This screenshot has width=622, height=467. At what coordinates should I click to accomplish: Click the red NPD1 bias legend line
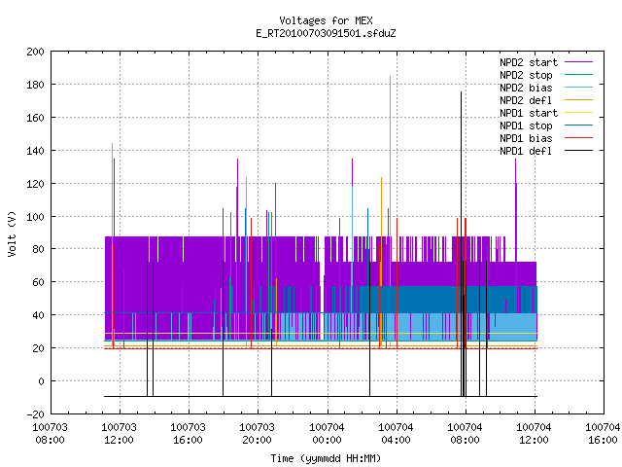click(x=579, y=138)
